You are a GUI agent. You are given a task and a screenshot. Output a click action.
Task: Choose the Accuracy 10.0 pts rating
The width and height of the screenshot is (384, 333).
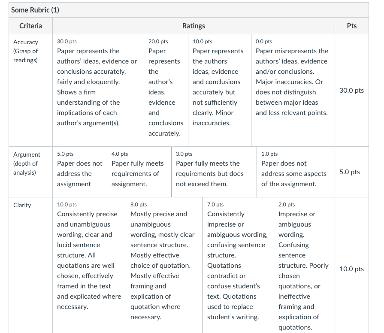(x=220, y=90)
